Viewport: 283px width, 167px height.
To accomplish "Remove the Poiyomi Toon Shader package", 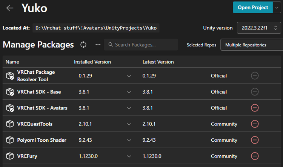I will click(255, 140).
